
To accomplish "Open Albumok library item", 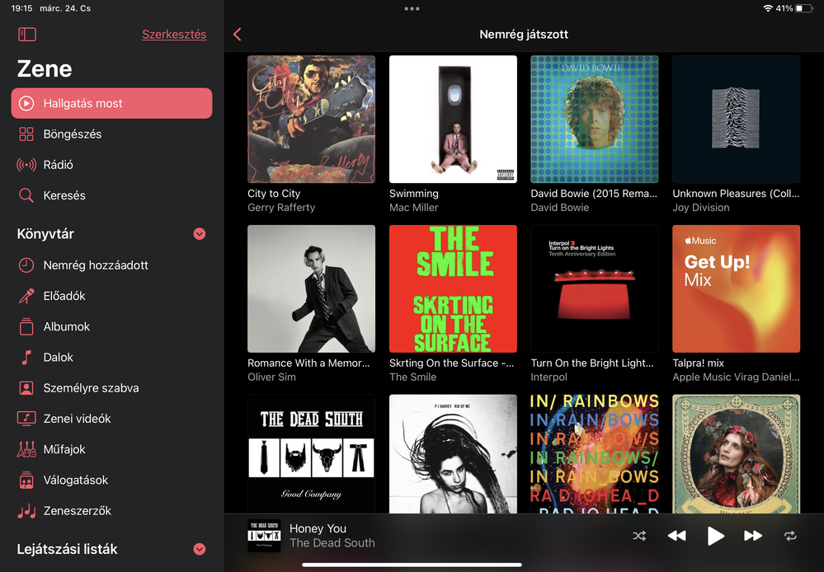I will pos(111,326).
